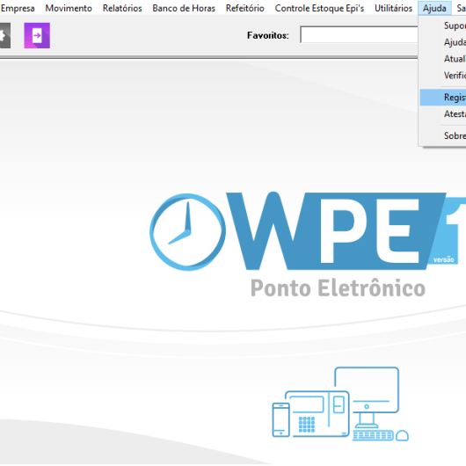Select the Atual... entry in Ajuda menu
The height and width of the screenshot is (466, 466).
pos(443,59)
